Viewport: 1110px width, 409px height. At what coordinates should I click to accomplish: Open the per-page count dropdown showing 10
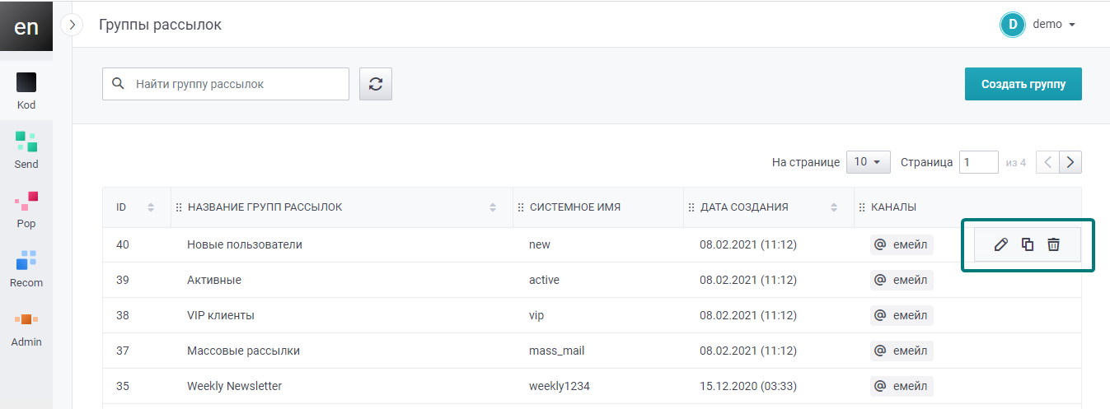click(x=869, y=162)
